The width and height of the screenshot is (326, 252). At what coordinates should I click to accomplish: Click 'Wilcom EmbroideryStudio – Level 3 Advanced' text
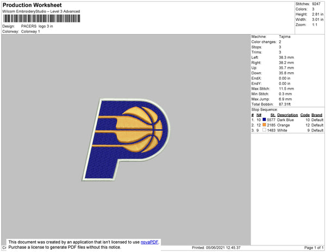coord(41,11)
